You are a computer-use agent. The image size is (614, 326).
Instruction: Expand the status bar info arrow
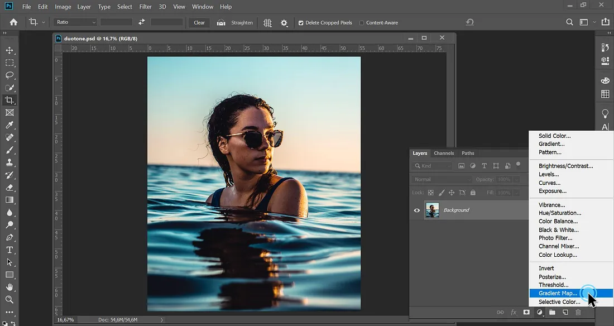[x=162, y=320]
